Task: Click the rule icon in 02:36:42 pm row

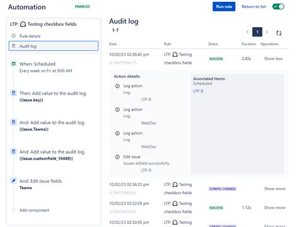Action: click(x=175, y=55)
